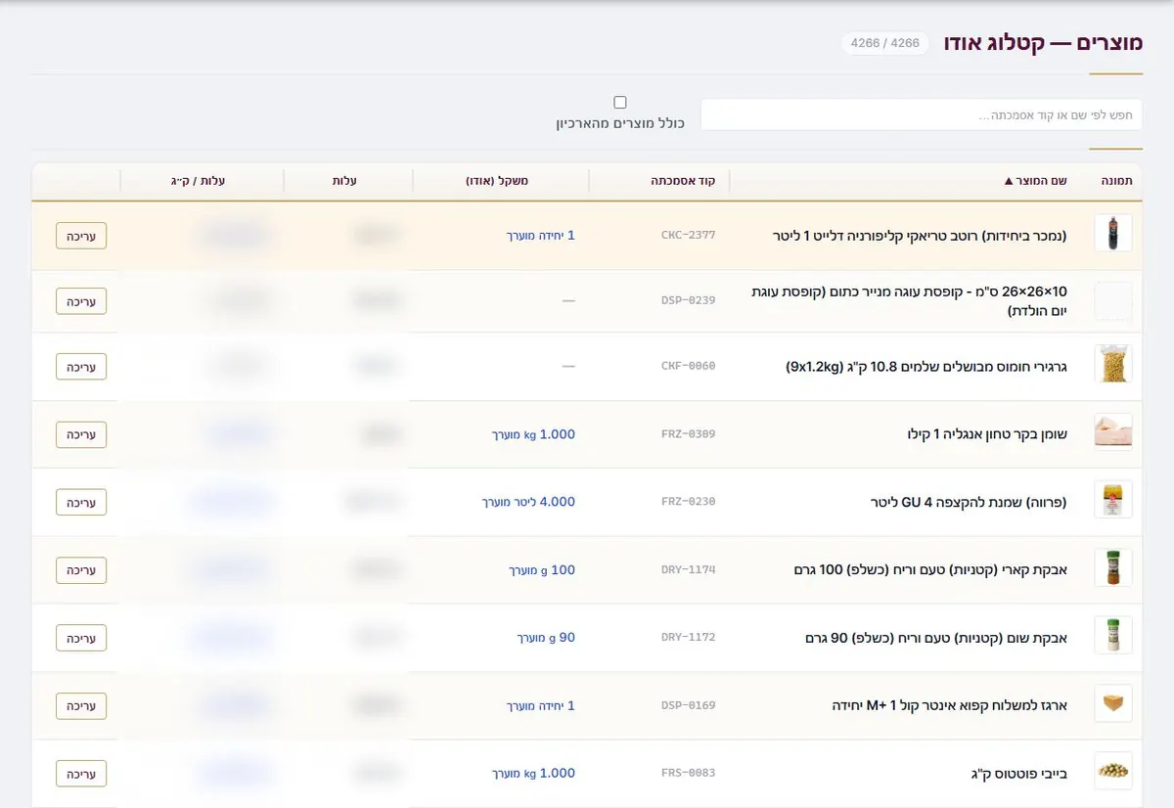Open thumbnail of the CKC-2377 teriyaki sauce product

coord(1113,234)
